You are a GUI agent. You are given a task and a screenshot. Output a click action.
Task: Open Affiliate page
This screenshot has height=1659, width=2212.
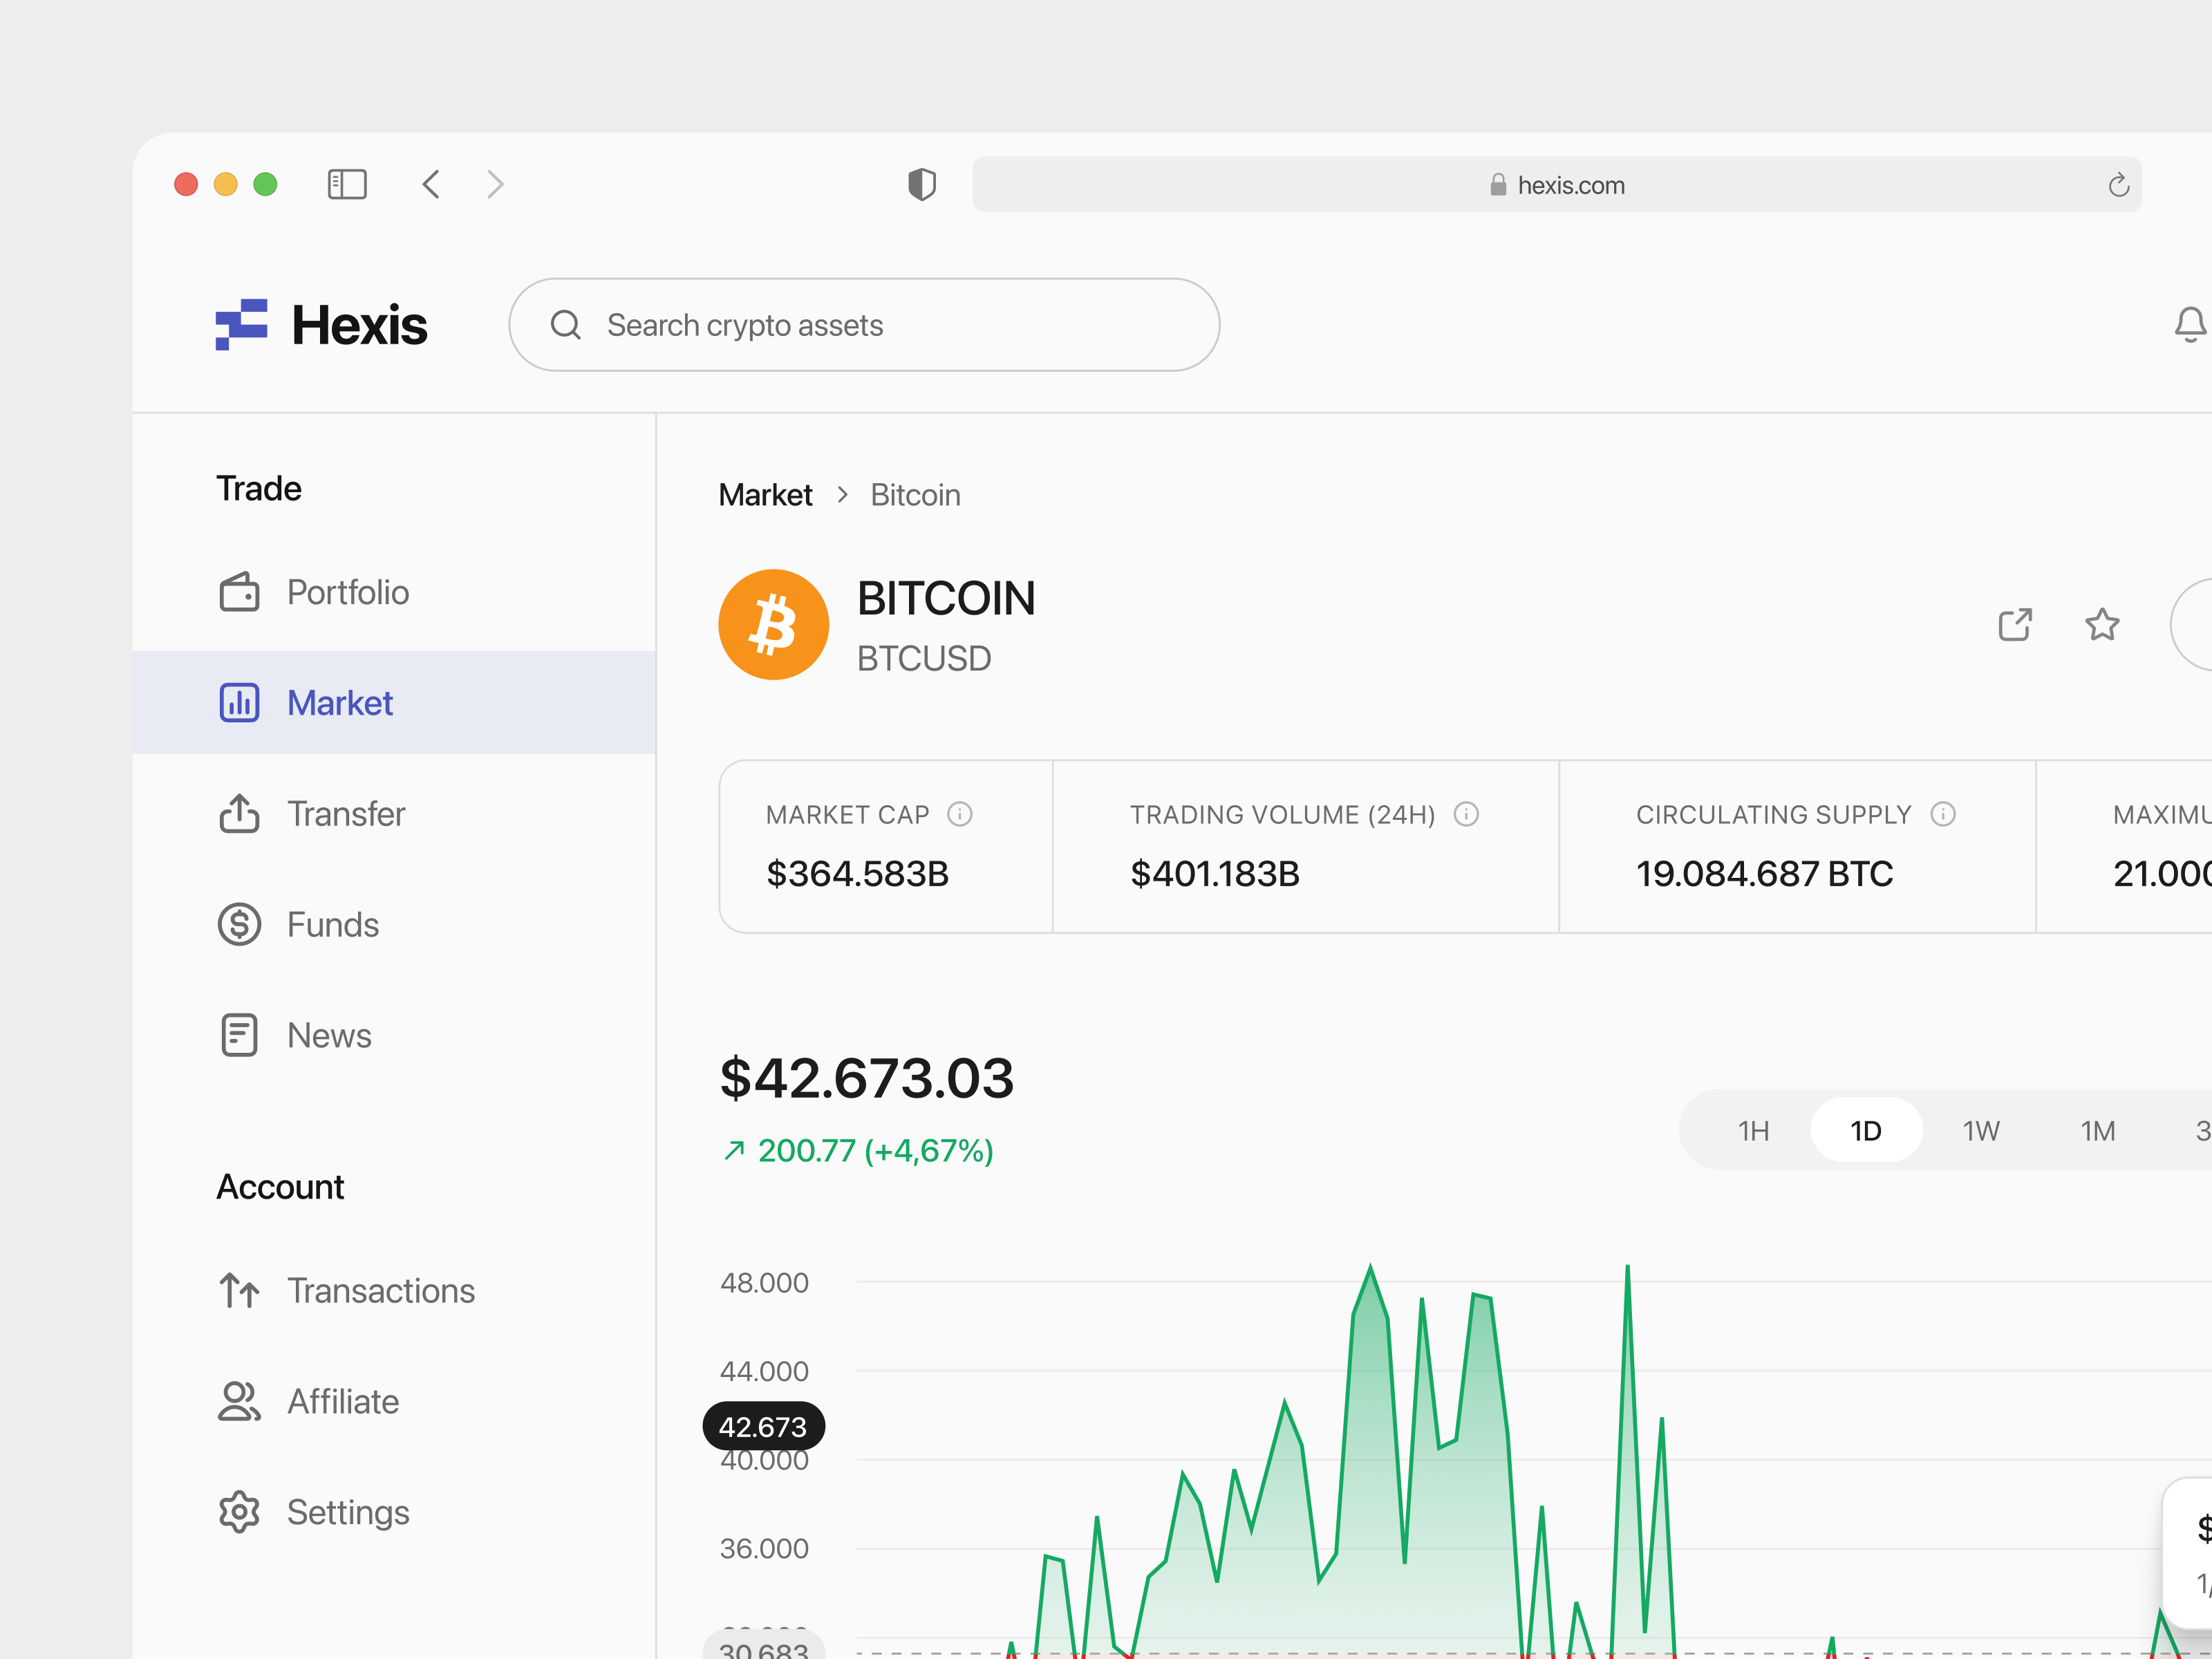click(394, 1402)
